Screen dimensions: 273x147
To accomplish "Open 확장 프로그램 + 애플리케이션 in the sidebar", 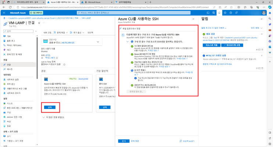I will point(19,108).
